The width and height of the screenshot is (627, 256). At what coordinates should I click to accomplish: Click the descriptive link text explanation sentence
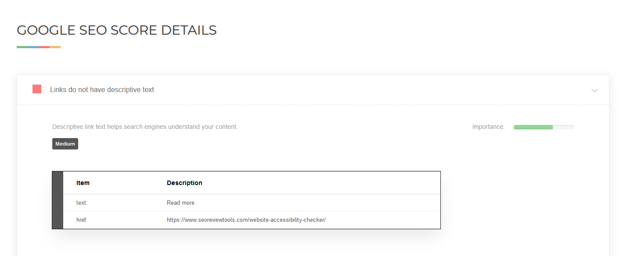(145, 127)
